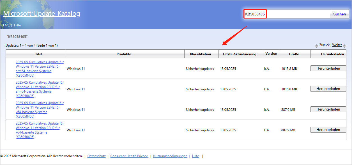Download the 23H2 x64 update via Herunterladen
This screenshot has width=352, height=165.
coord(328,130)
